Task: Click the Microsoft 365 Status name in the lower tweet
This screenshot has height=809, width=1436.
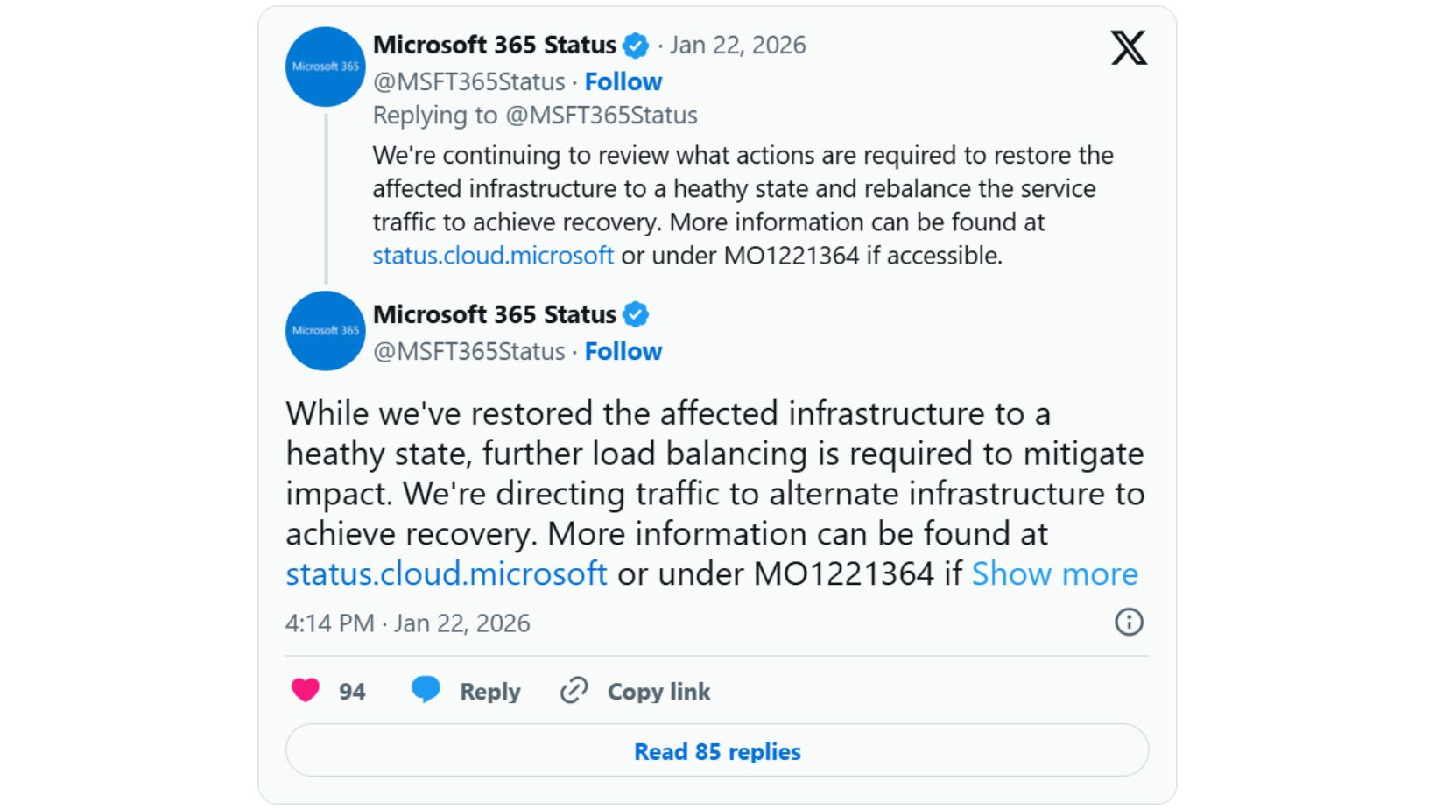Action: (495, 314)
